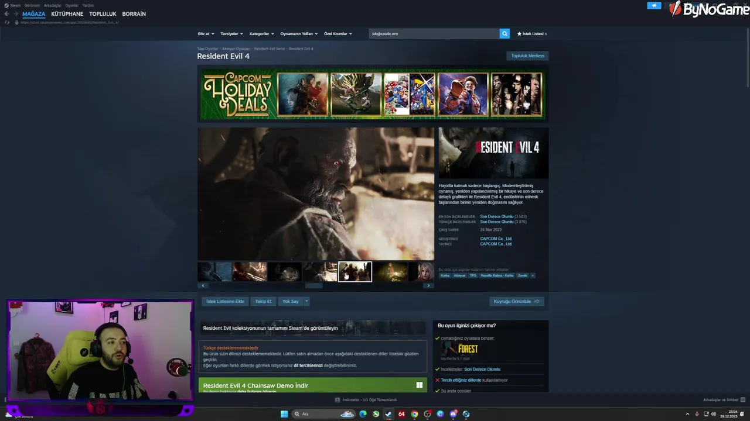The height and width of the screenshot is (421, 750).
Task: Open the red 64 app on taskbar
Action: (x=401, y=414)
